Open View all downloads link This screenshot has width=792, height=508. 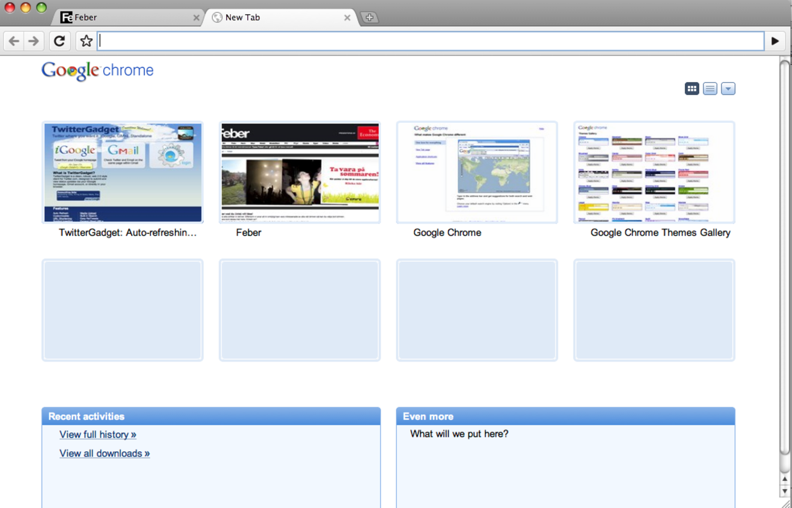point(104,453)
